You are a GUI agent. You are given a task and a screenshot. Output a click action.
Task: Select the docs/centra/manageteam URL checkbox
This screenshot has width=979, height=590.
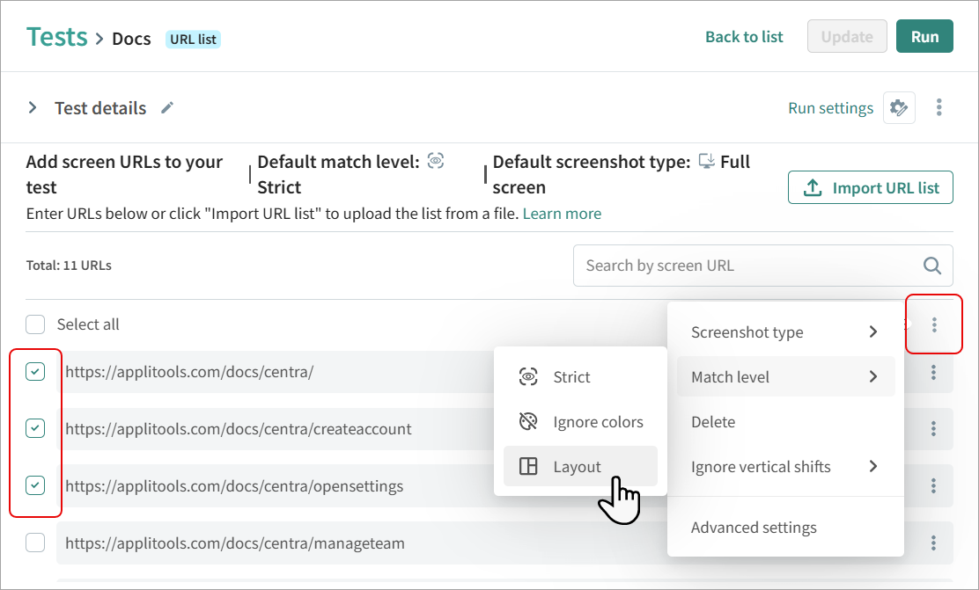(35, 543)
